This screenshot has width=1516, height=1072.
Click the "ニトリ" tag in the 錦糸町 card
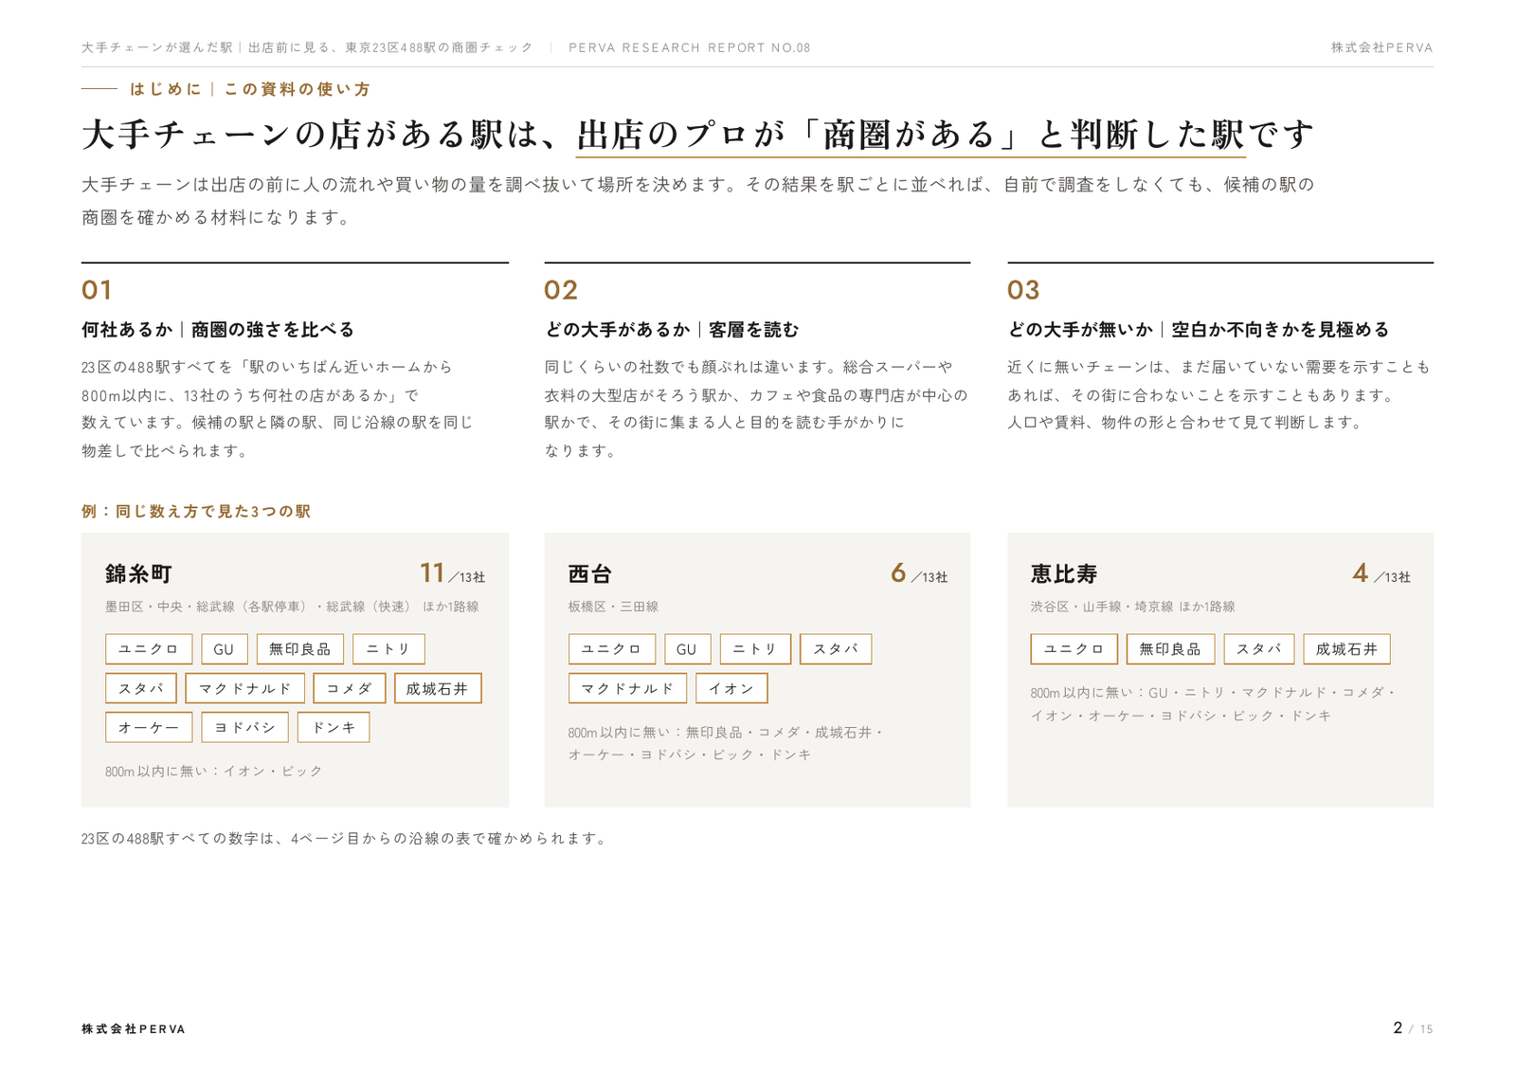388,649
